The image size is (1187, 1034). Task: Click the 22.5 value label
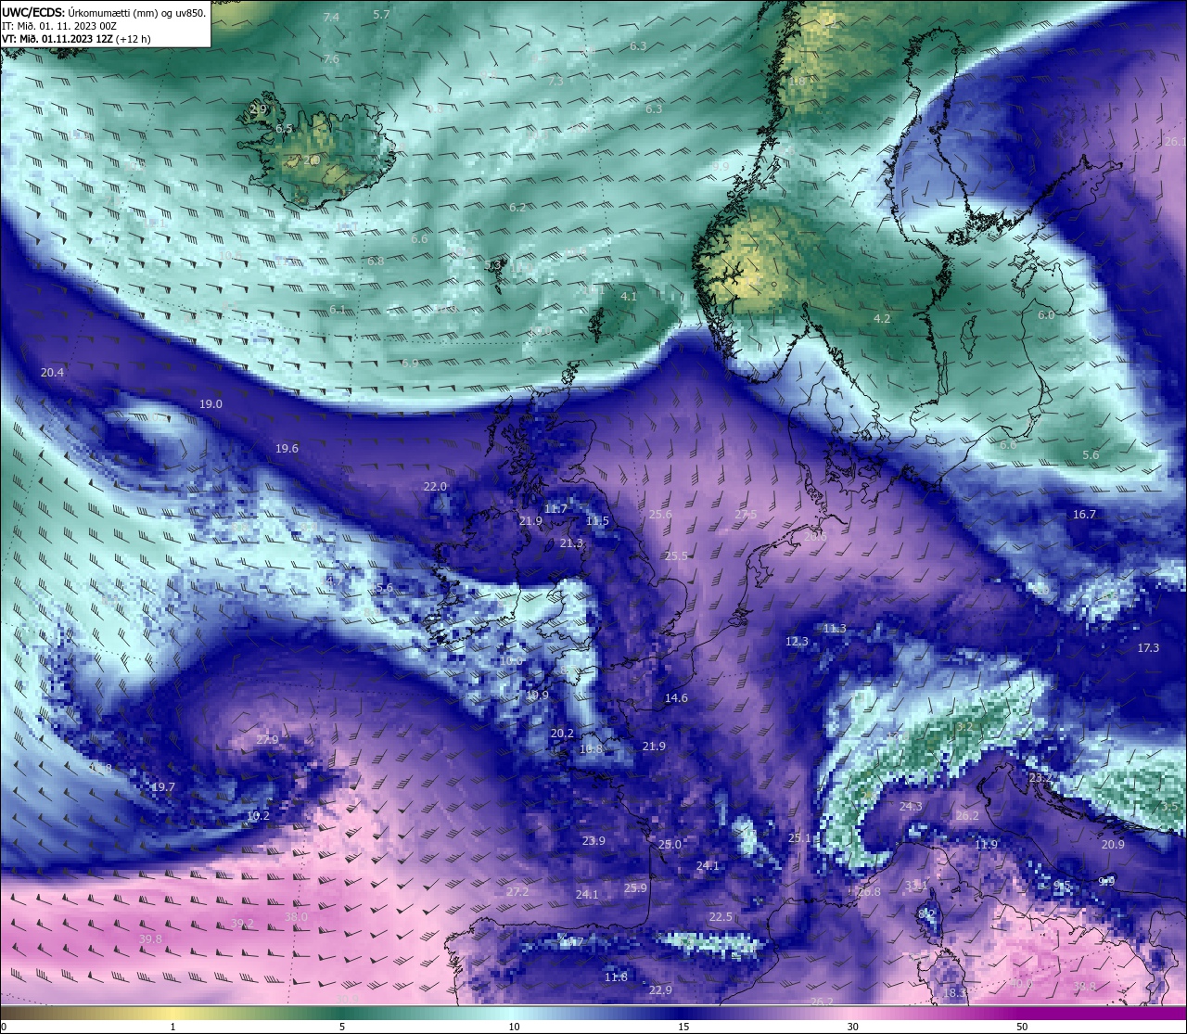721,917
